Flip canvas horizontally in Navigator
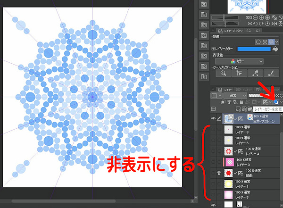This screenshot has width=283, height=208. 275,24
